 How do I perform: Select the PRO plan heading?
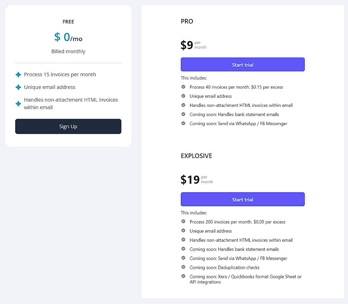coord(187,21)
